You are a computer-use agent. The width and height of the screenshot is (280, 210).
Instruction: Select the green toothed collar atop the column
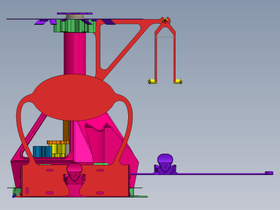75,26
